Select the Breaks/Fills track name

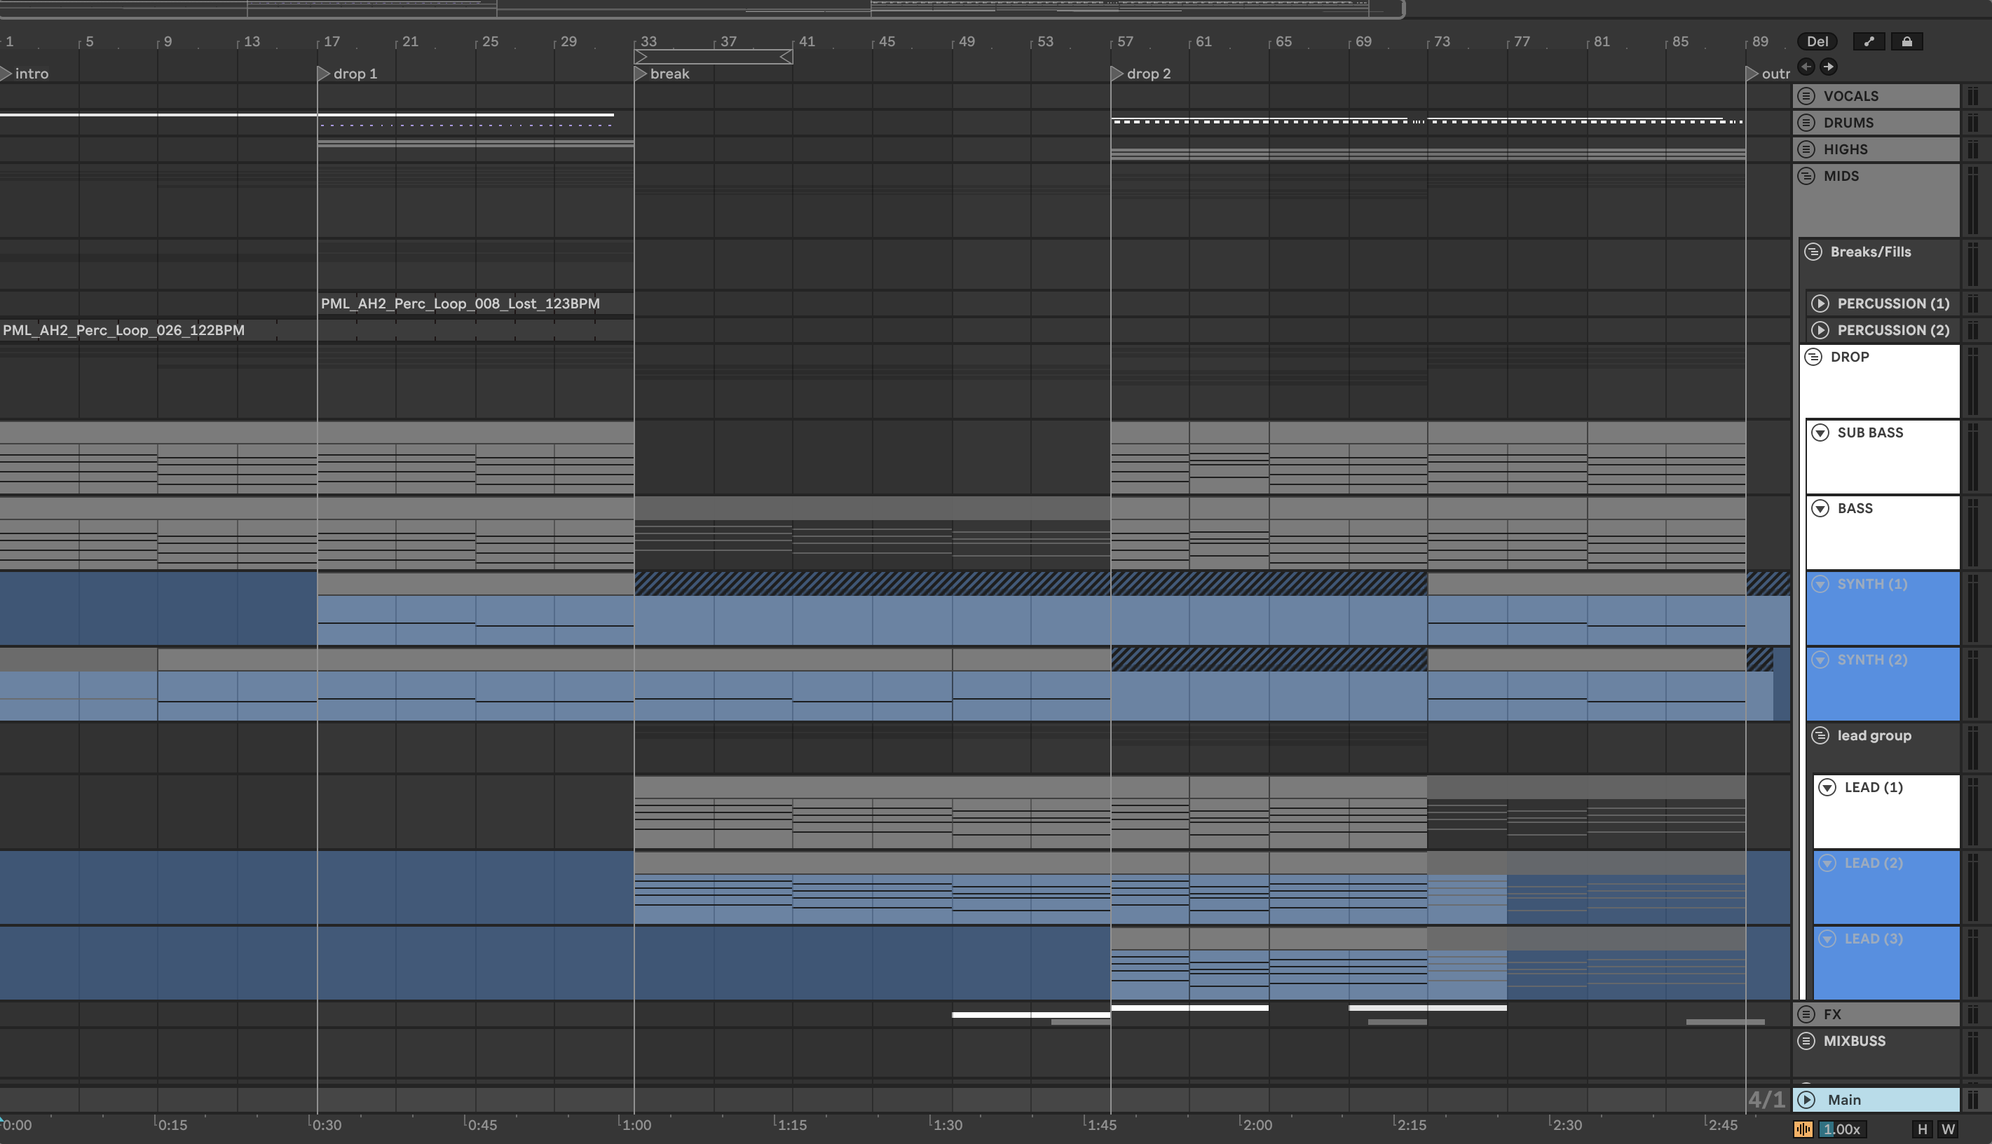pyautogui.click(x=1870, y=252)
